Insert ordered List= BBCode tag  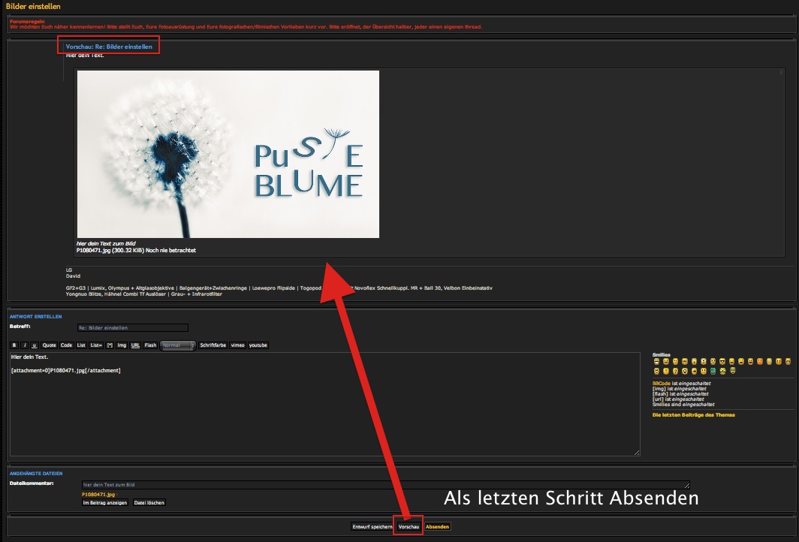pos(96,345)
